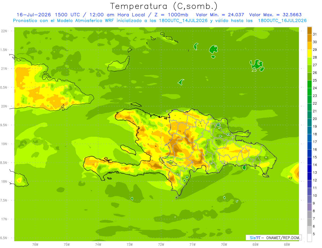Click the green color bar segment between 24 and 25

coord(309,84)
